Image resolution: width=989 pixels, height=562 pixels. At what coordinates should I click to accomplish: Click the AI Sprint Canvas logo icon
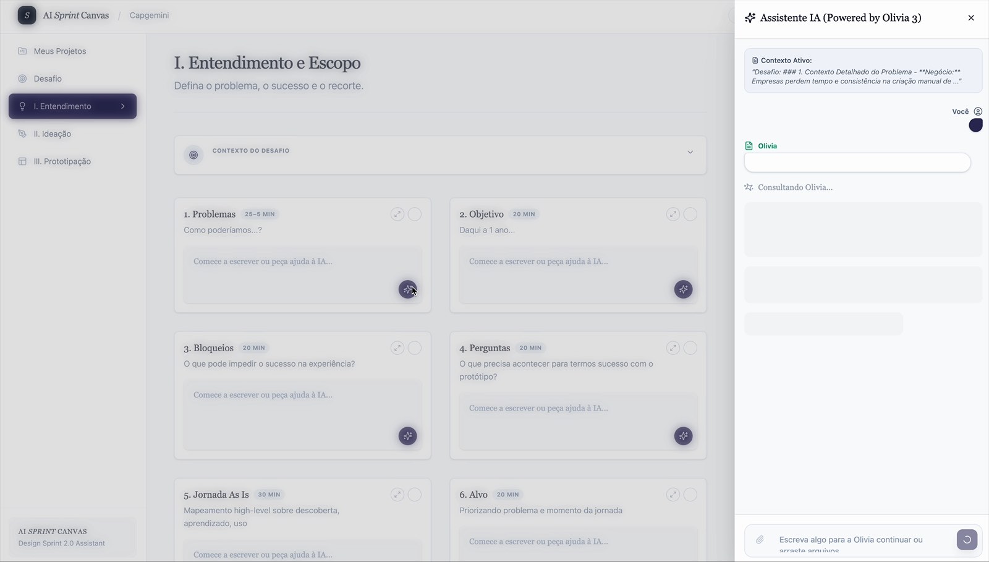click(x=27, y=15)
